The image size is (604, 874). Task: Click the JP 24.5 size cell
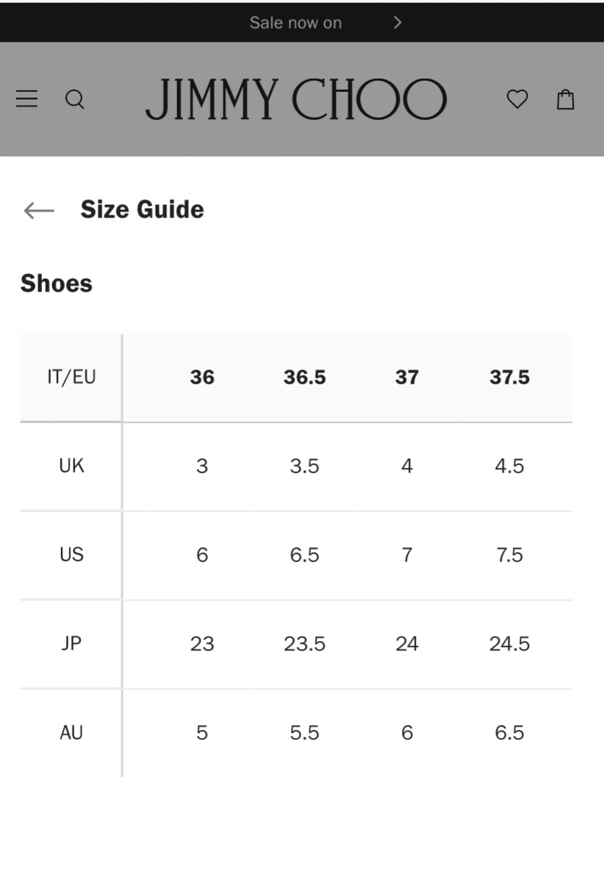tap(510, 644)
